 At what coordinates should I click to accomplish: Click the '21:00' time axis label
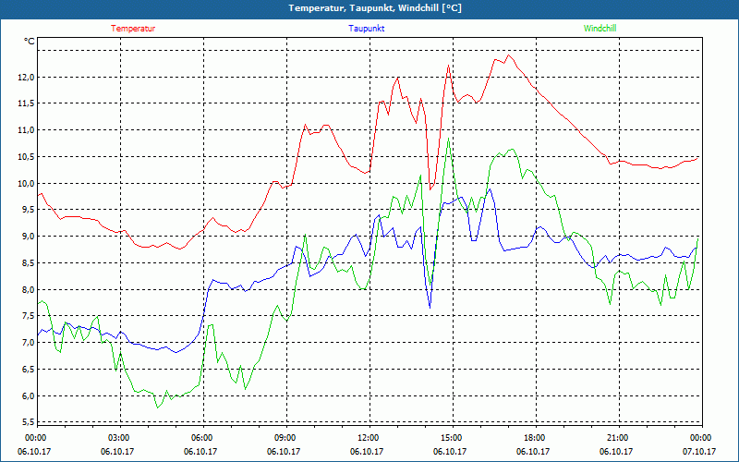617,438
